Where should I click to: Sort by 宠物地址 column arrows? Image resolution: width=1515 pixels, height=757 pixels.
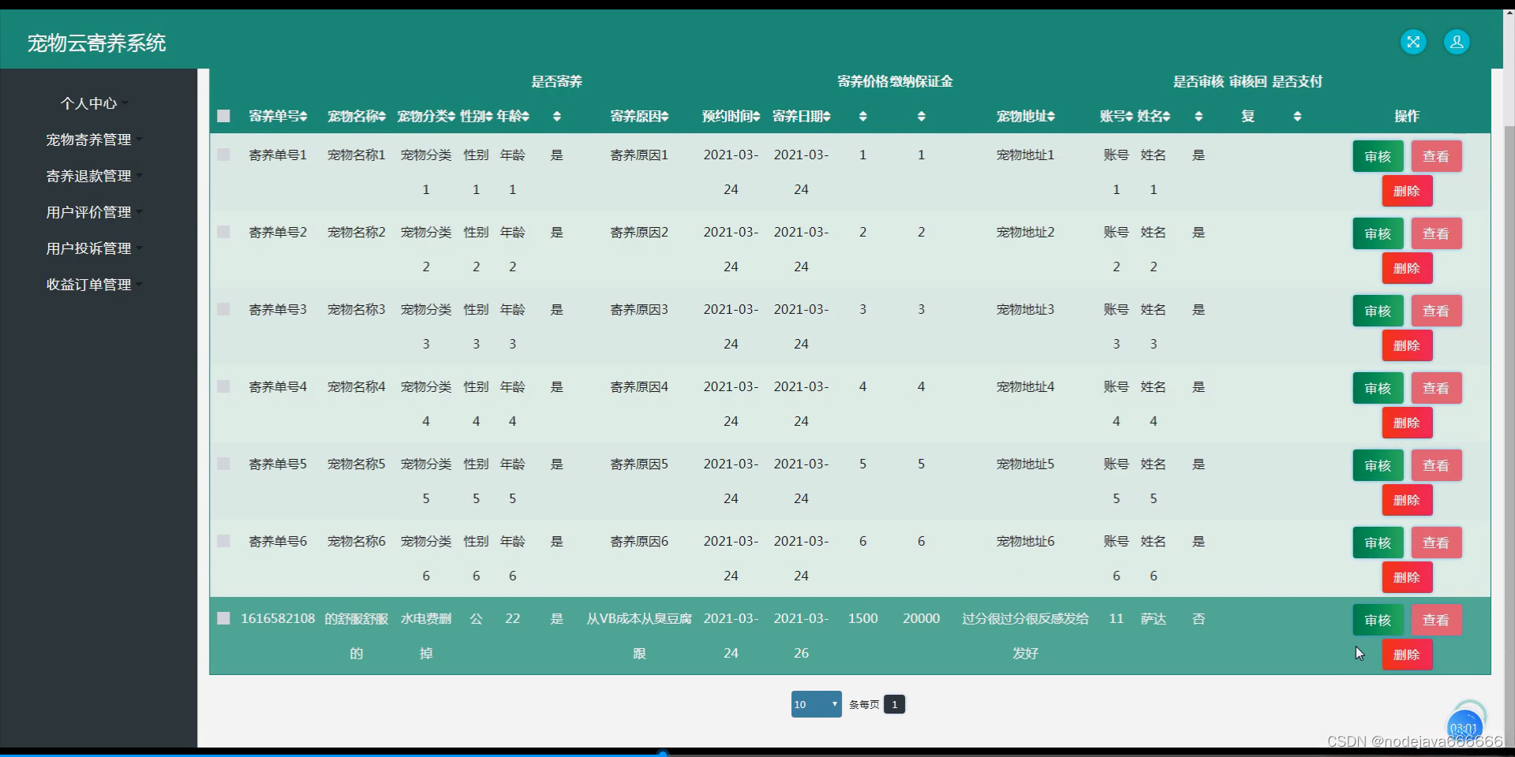tap(1051, 117)
